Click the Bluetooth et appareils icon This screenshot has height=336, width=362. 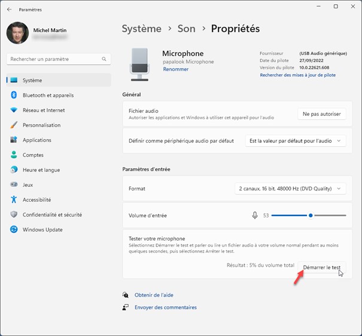(14, 95)
